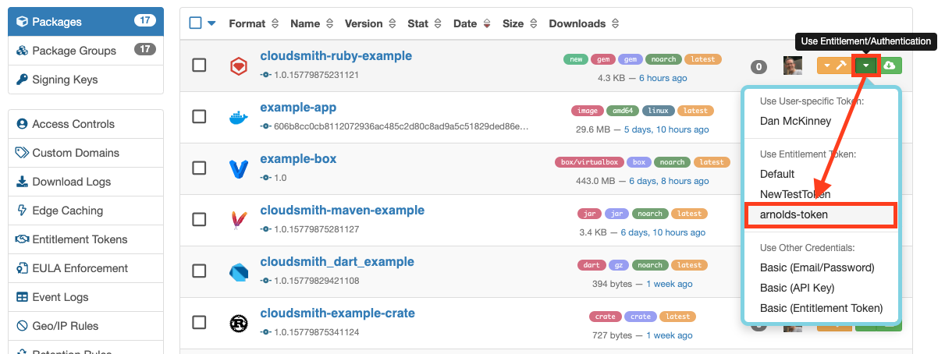Open the green Entitlement/Authentication dropdown
The width and height of the screenshot is (945, 354).
866,66
